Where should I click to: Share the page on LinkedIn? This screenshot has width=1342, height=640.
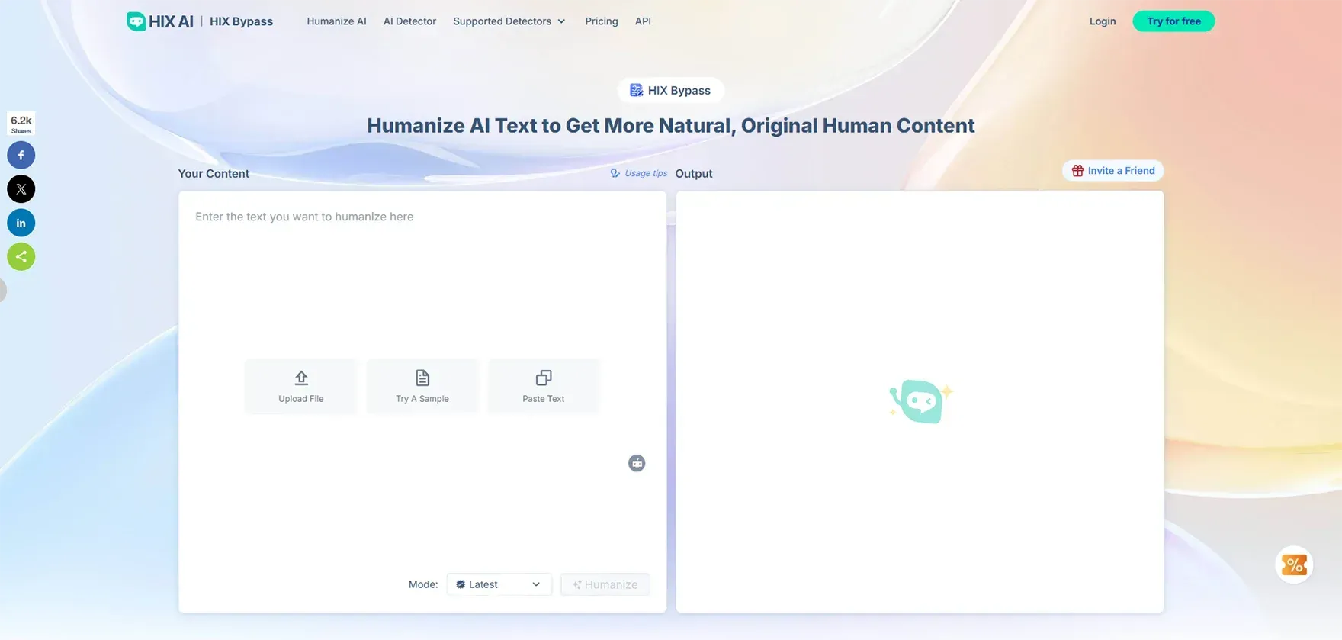pyautogui.click(x=21, y=223)
